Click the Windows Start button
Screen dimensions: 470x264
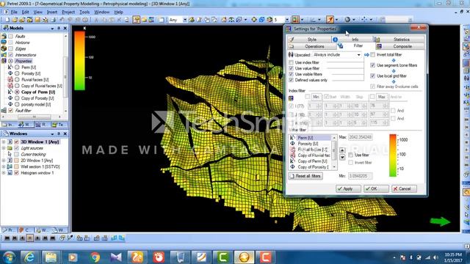tap(9, 257)
